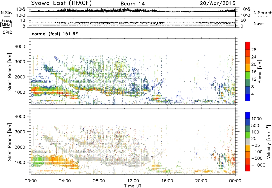Image resolution: width=272 pixels, height=188 pixels.
Task: Click the '4' label on Power colorbar
Action: click(252, 94)
